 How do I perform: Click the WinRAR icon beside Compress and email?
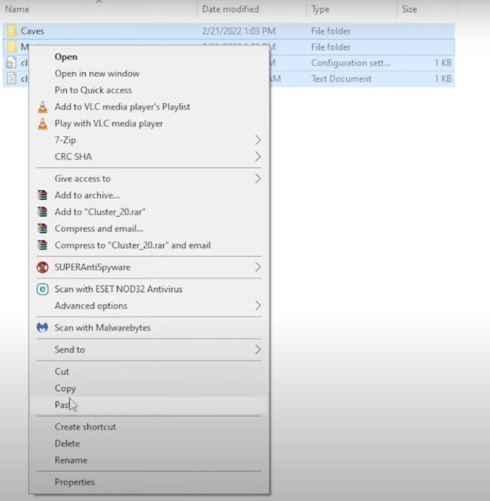tap(43, 229)
